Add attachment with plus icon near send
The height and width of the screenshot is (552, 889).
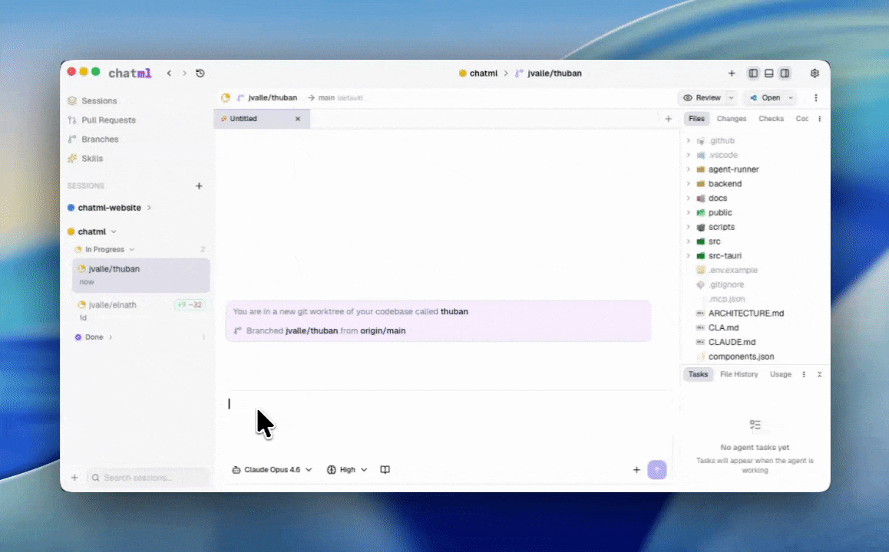[x=636, y=470]
